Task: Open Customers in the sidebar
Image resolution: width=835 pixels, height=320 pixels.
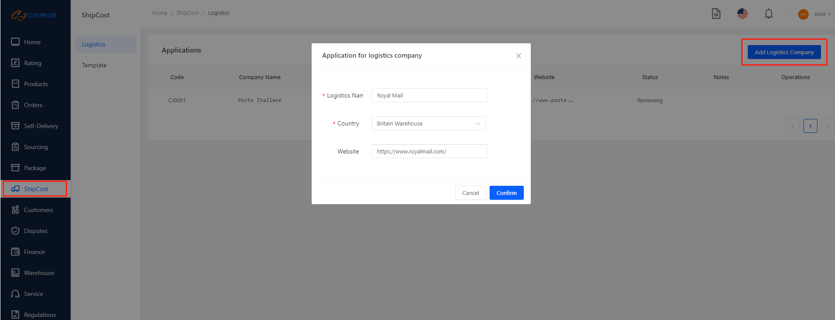Action: tap(38, 210)
